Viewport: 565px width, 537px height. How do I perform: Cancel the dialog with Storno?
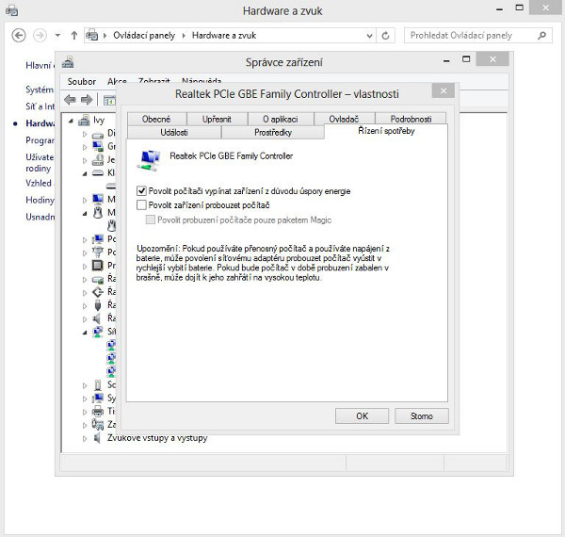coord(422,415)
